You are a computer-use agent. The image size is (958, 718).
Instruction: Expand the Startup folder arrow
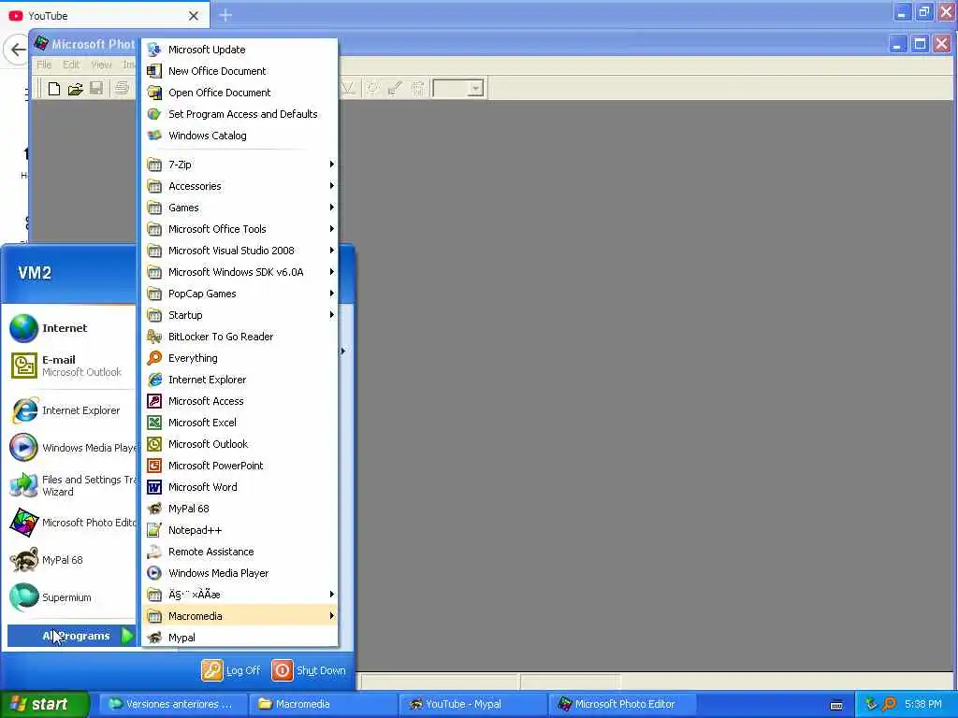pyautogui.click(x=332, y=315)
